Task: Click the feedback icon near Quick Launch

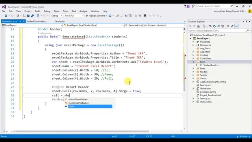Action: coord(193,6)
